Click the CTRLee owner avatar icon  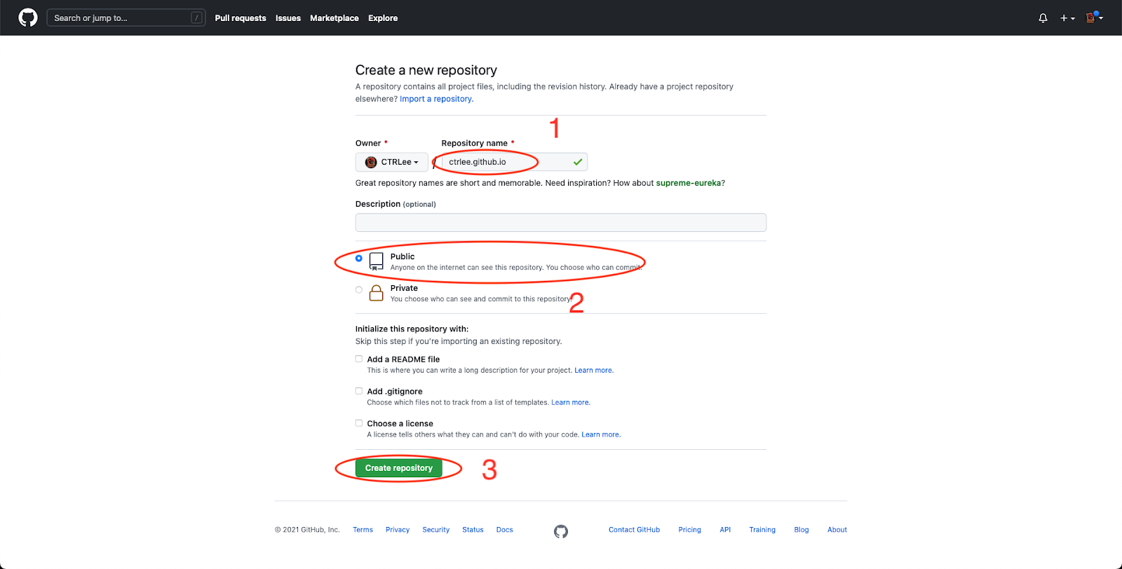pos(371,162)
